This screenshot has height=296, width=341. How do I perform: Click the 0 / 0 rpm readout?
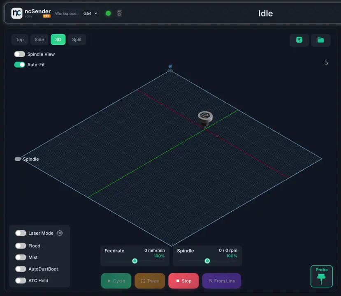coord(228,250)
